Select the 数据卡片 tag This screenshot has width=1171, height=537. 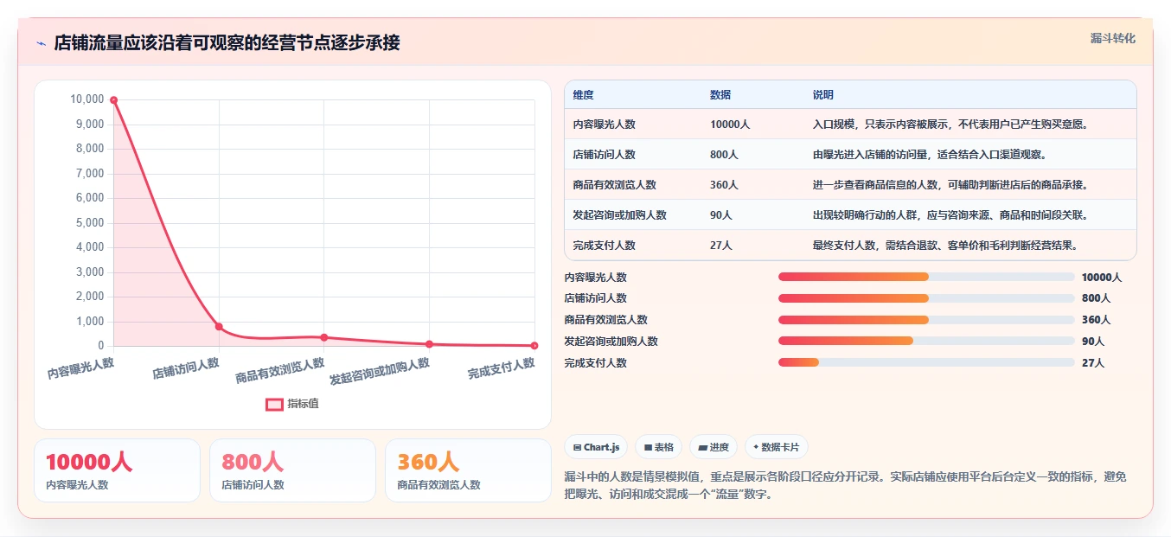click(x=777, y=447)
